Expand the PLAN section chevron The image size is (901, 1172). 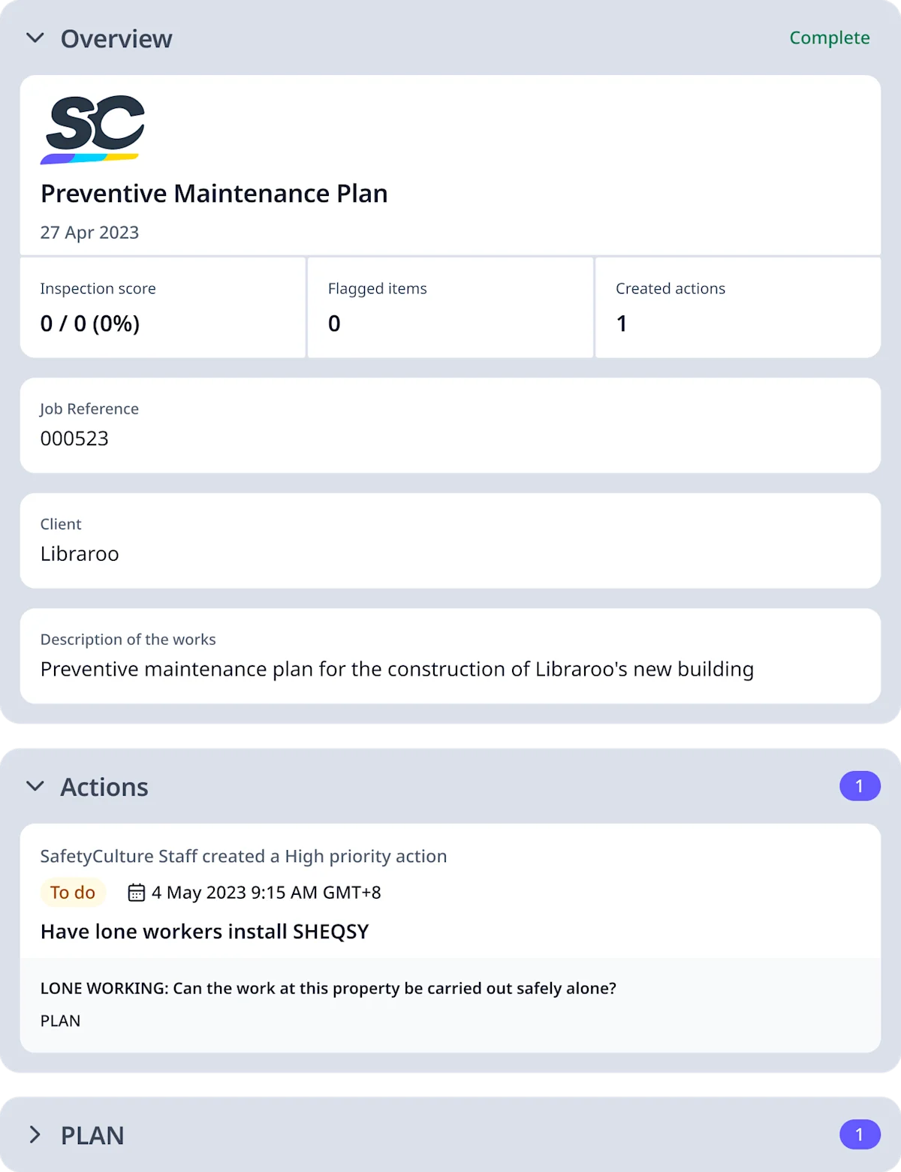tap(35, 1134)
